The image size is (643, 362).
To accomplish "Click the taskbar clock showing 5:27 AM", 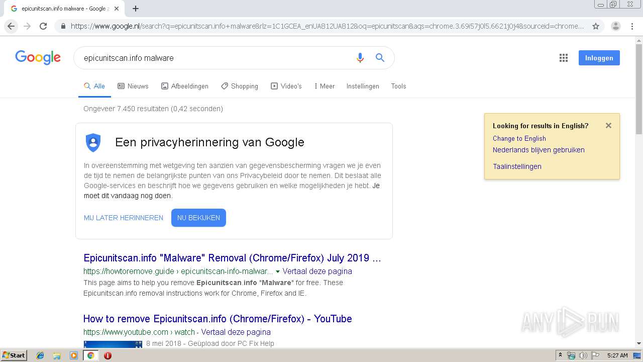I will (x=617, y=355).
